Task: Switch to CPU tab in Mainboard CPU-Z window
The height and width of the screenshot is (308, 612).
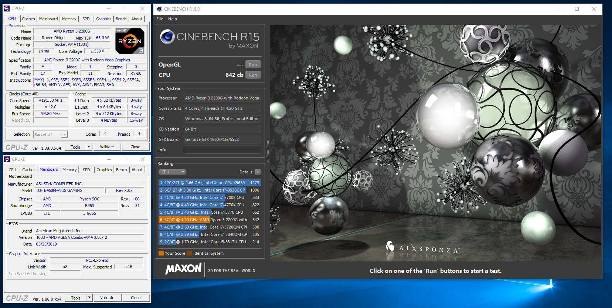Action: (13, 170)
